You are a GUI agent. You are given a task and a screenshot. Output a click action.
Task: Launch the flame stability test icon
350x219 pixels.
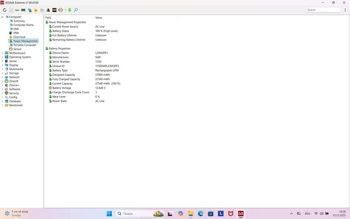pos(36,10)
